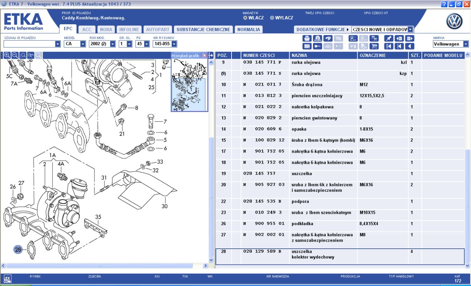Click the double shopping carts icon
Screen dimensions: 471x286
[x=374, y=38]
